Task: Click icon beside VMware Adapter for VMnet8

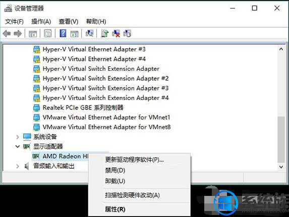Action: coord(36,127)
